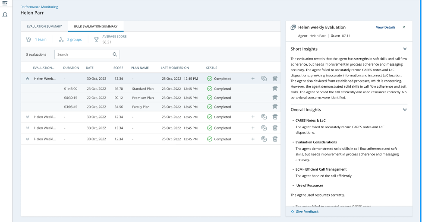Delete the Premium Plan evaluation row

click(275, 98)
